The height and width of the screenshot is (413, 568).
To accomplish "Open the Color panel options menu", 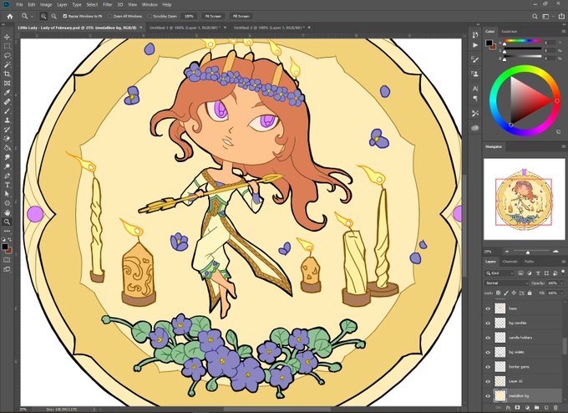I will [563, 32].
